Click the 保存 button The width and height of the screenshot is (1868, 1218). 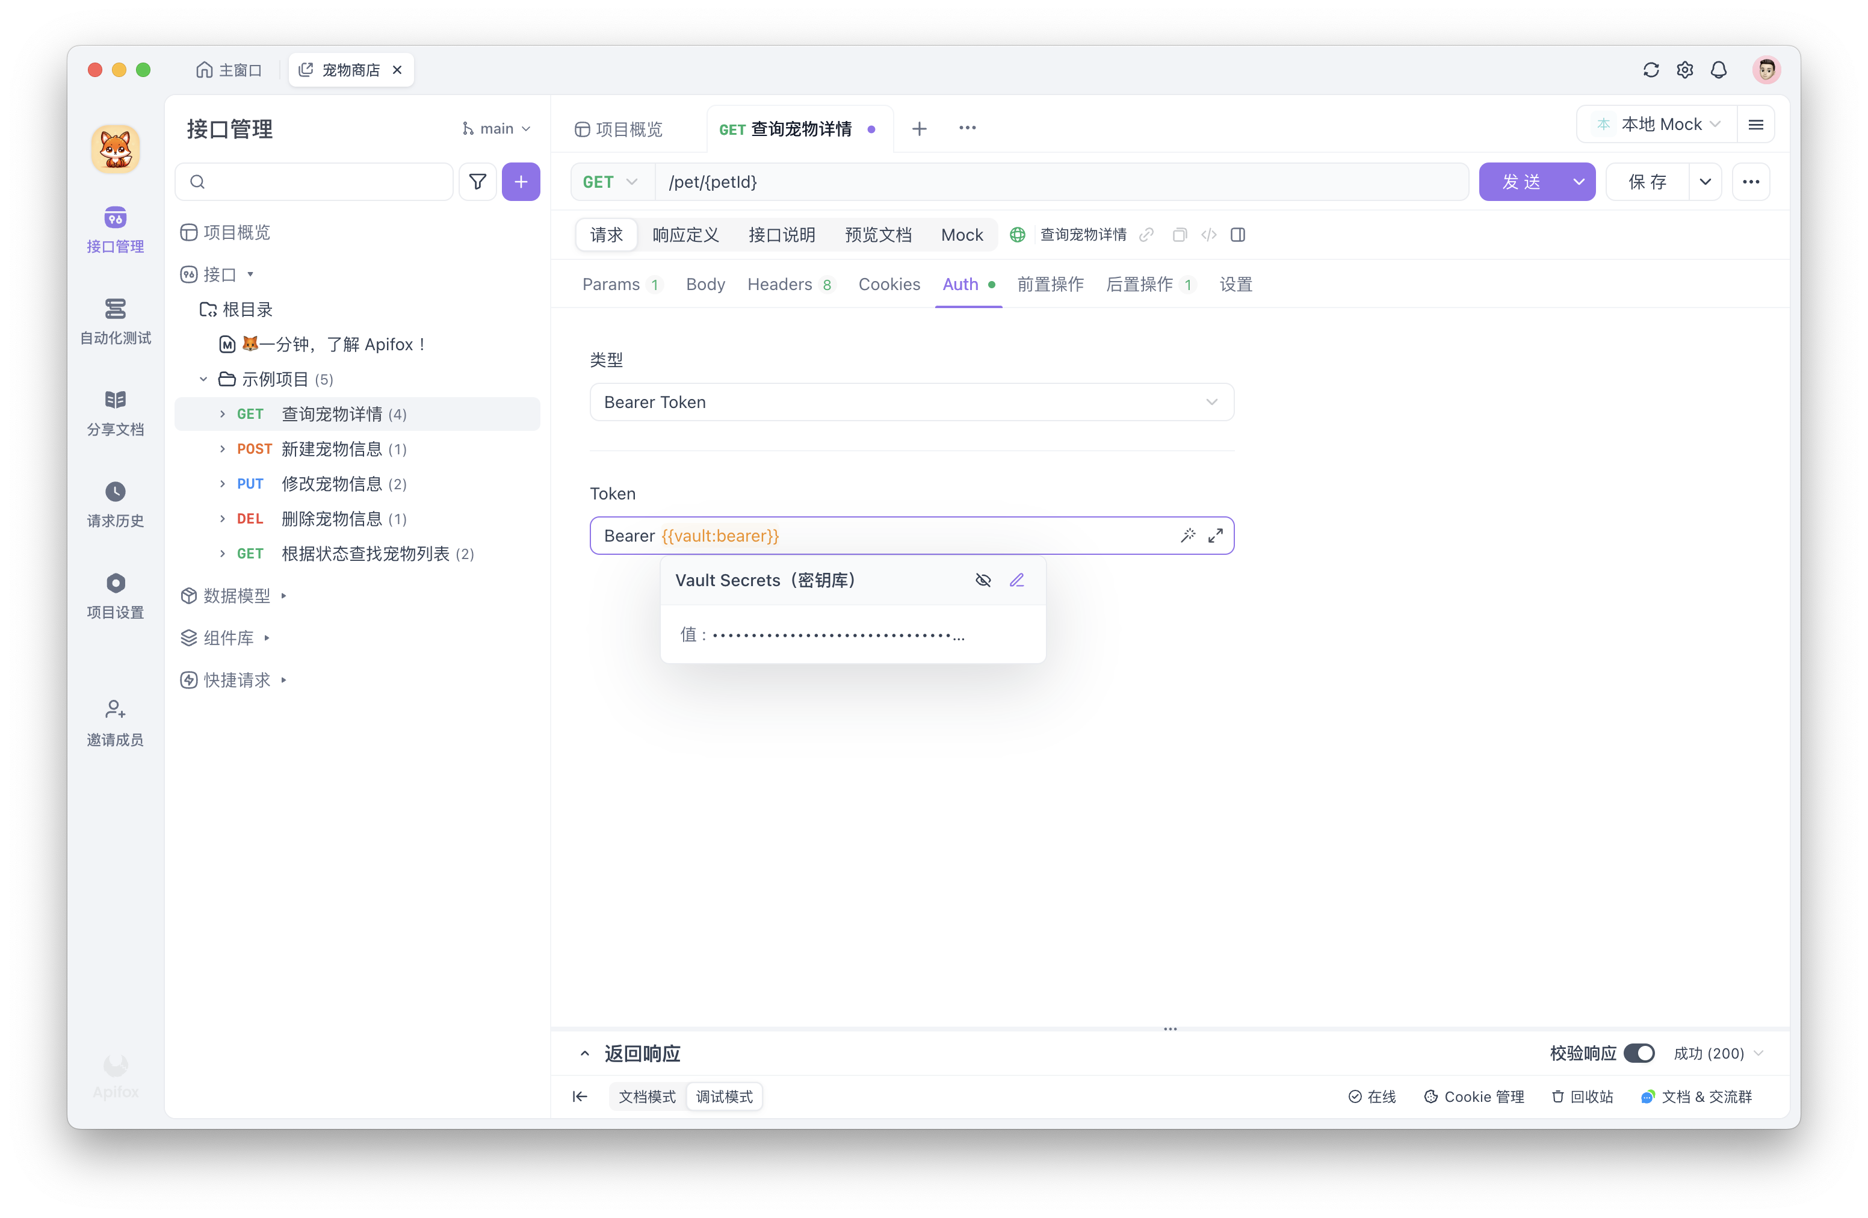pos(1647,182)
